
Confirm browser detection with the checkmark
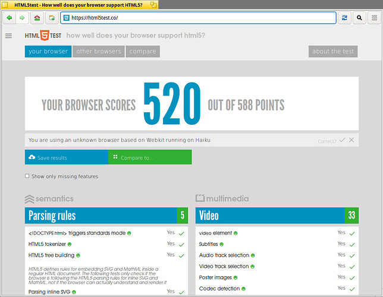(x=342, y=140)
